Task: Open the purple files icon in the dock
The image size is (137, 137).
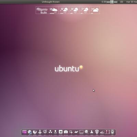Action: pos(24,132)
